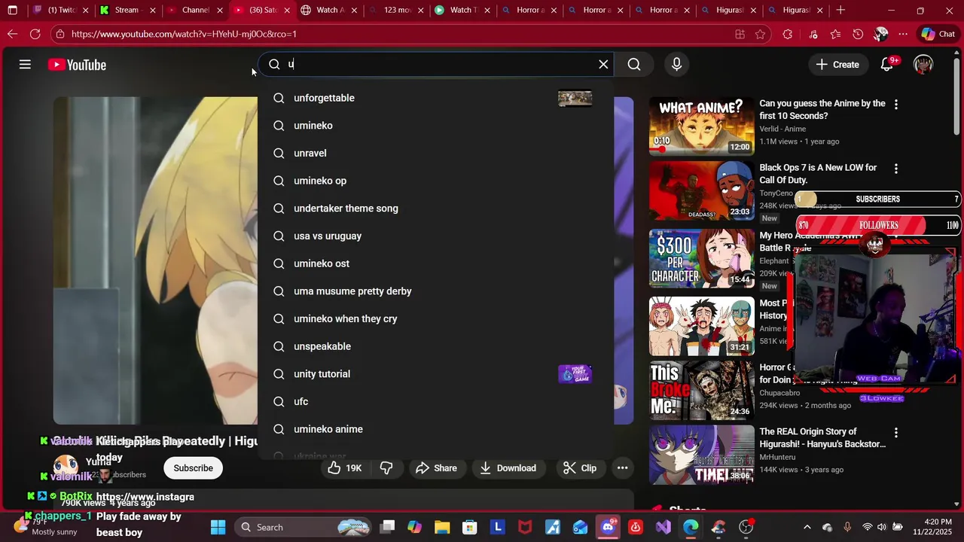This screenshot has width=964, height=542.
Task: Choose "umineko when they cry" suggestion
Action: click(435, 318)
